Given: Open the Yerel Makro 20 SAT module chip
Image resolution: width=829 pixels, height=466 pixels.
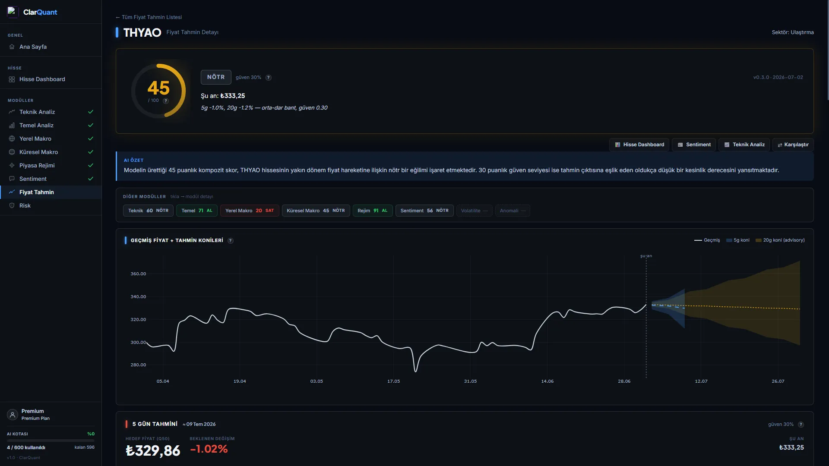Looking at the screenshot, I should 250,211.
